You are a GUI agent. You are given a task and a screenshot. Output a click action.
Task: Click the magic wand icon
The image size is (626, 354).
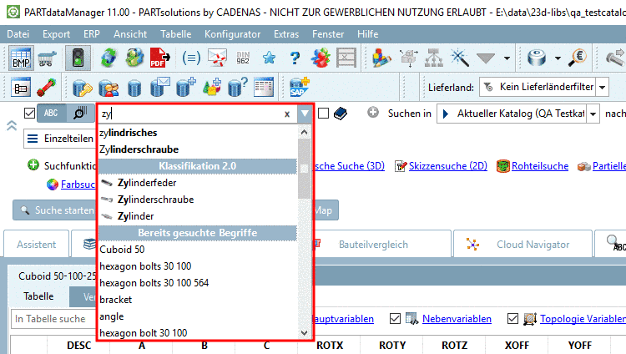pos(460,58)
